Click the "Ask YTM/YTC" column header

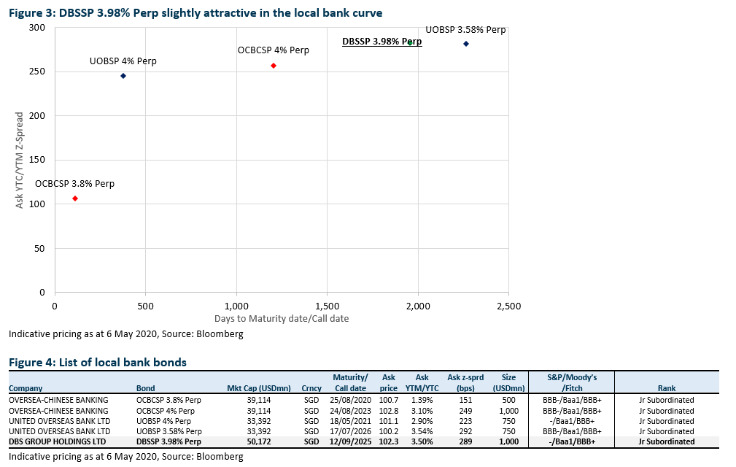coord(422,382)
